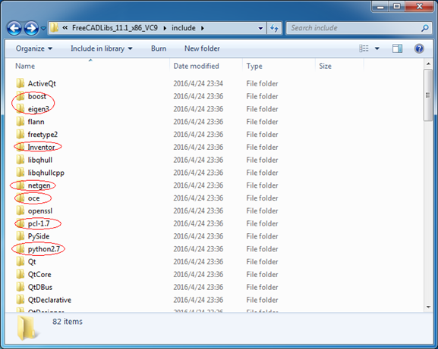Select the boost folder icon
438x349 pixels.
pyautogui.click(x=20, y=96)
